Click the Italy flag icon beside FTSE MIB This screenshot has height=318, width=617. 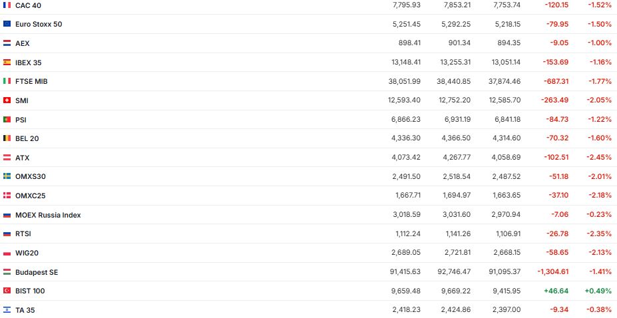tap(7, 81)
